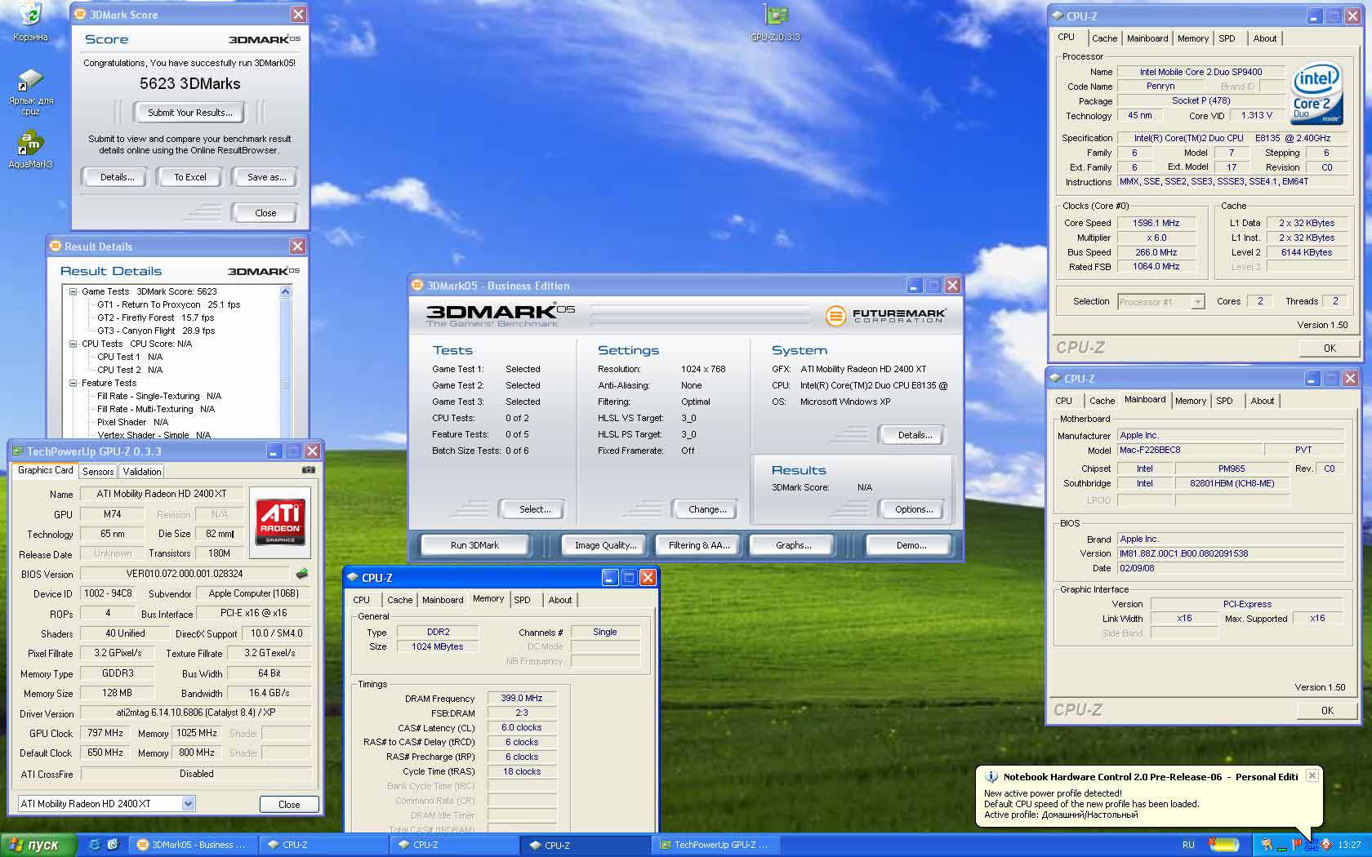Viewport: 1372px width, 857px height.
Task: Open GPU-Z graphics card selector dropdown
Action: [x=188, y=804]
